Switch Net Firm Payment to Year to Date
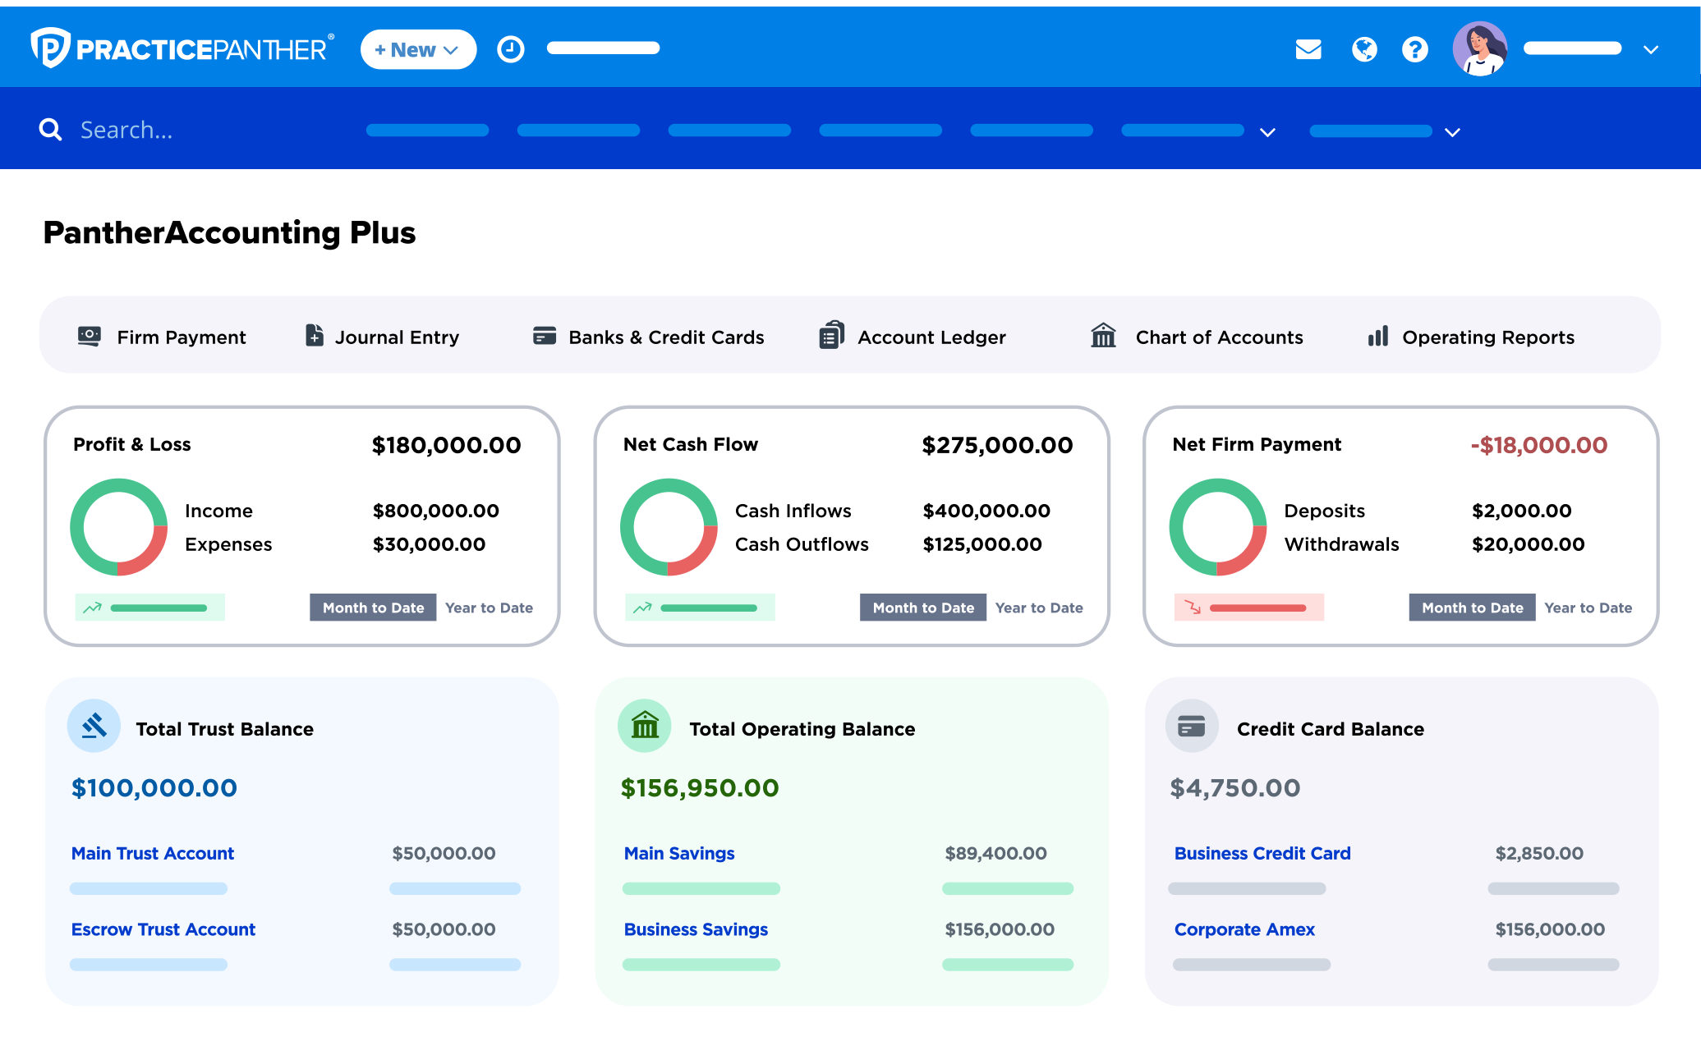The height and width of the screenshot is (1055, 1701). pyautogui.click(x=1588, y=608)
